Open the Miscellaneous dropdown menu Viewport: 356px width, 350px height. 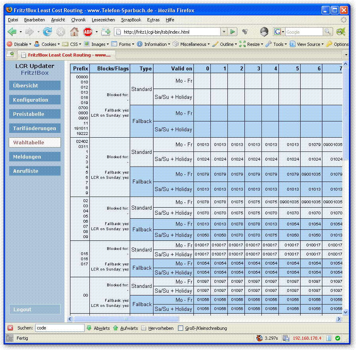point(191,44)
